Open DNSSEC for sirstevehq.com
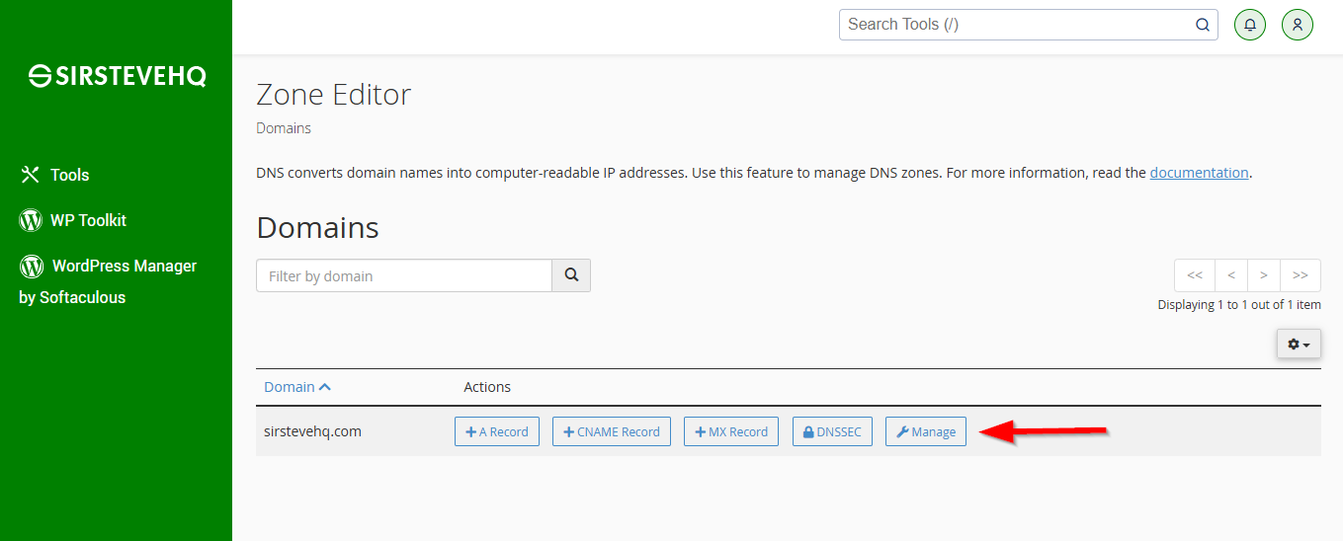Screen dimensions: 1343x541 click(832, 431)
